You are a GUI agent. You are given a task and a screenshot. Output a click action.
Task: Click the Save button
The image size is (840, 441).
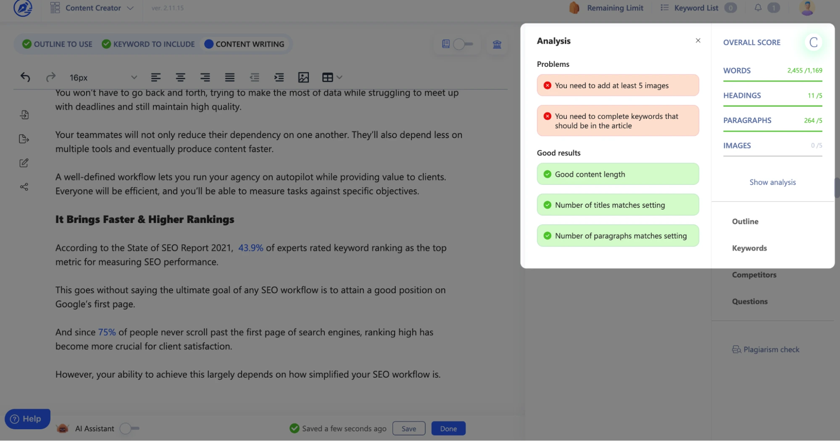408,428
